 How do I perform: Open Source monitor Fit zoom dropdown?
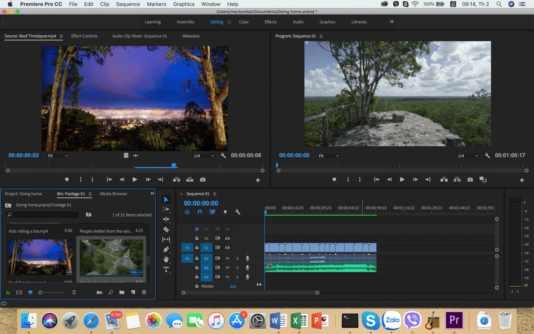click(58, 156)
